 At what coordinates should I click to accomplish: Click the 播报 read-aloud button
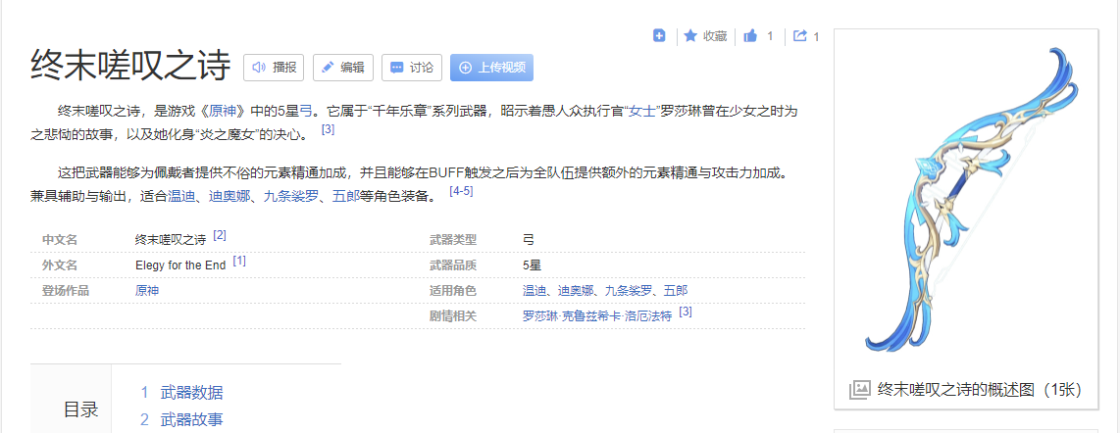tap(274, 68)
